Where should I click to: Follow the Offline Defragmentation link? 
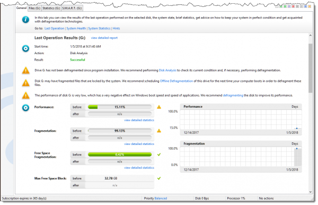coord(176,81)
